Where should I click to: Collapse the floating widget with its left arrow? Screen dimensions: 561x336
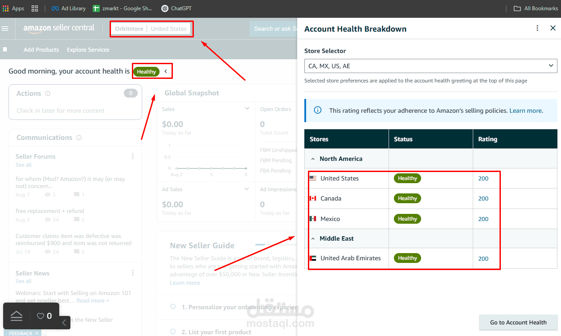click(x=64, y=322)
